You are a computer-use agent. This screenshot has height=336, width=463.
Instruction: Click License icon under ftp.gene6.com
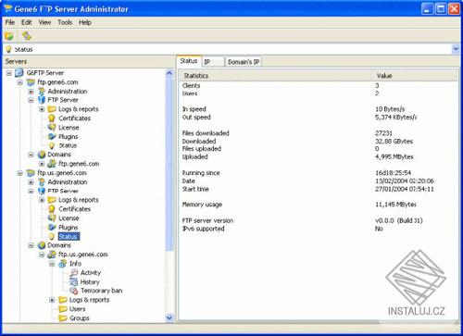[52, 128]
